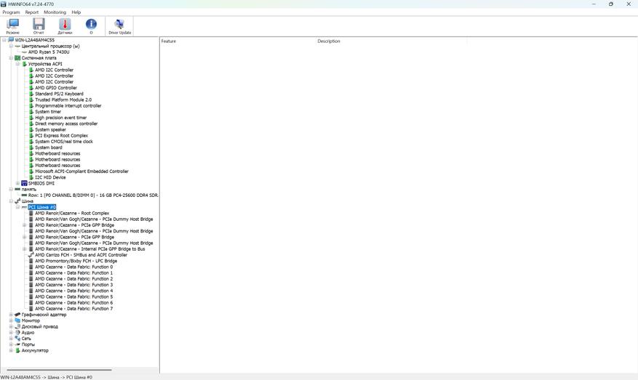Open the Help menu
638x380 pixels.
click(76, 12)
